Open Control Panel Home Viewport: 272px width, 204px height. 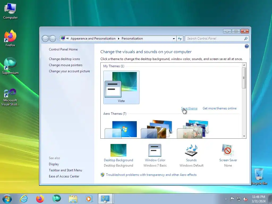(x=63, y=49)
